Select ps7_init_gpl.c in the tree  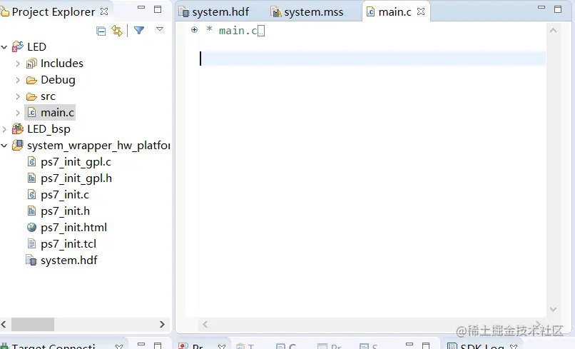coord(76,162)
